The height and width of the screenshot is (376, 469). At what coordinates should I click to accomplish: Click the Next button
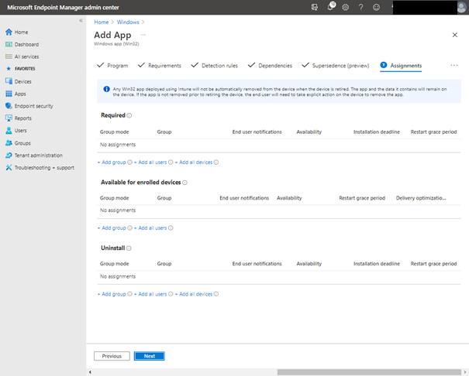coord(150,356)
